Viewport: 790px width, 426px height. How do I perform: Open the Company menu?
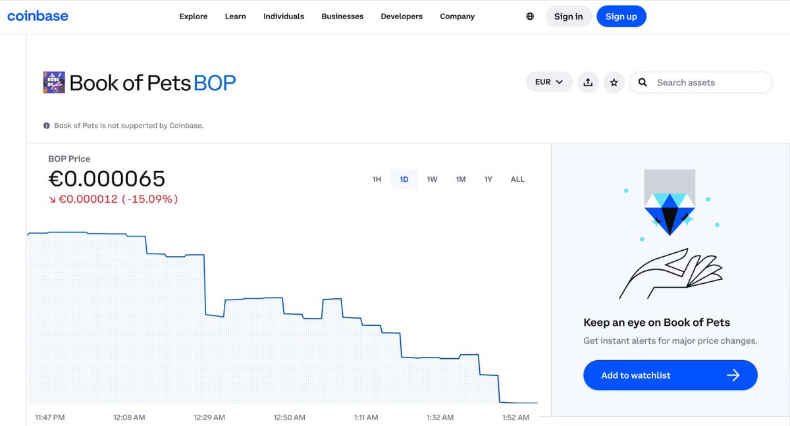click(458, 16)
